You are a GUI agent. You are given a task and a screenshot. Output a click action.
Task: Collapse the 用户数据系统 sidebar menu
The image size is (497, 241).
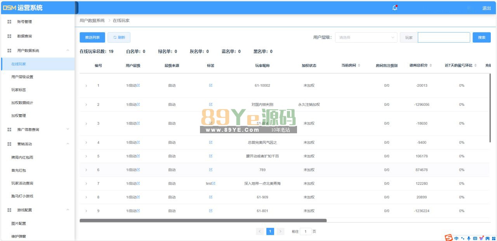[x=68, y=50]
